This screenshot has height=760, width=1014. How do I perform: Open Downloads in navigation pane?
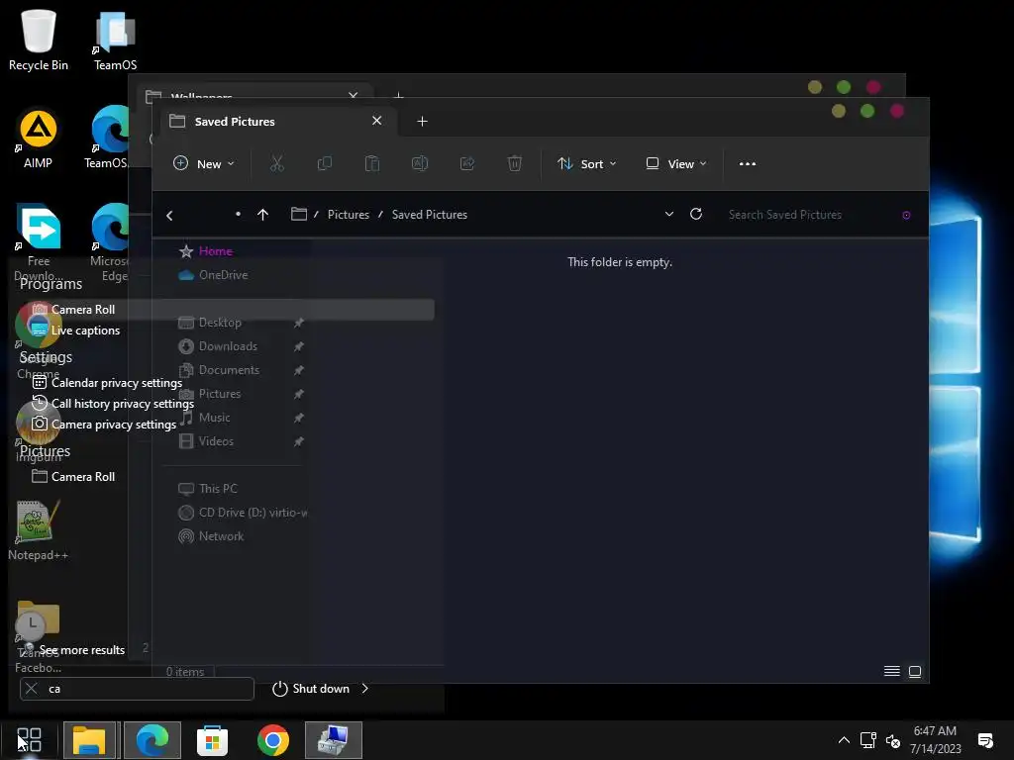(x=228, y=345)
